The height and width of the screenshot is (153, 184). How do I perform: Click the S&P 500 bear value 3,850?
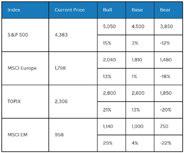166,27
